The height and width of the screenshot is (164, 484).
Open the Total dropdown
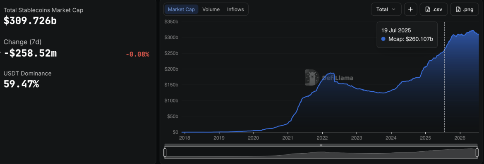click(x=386, y=9)
